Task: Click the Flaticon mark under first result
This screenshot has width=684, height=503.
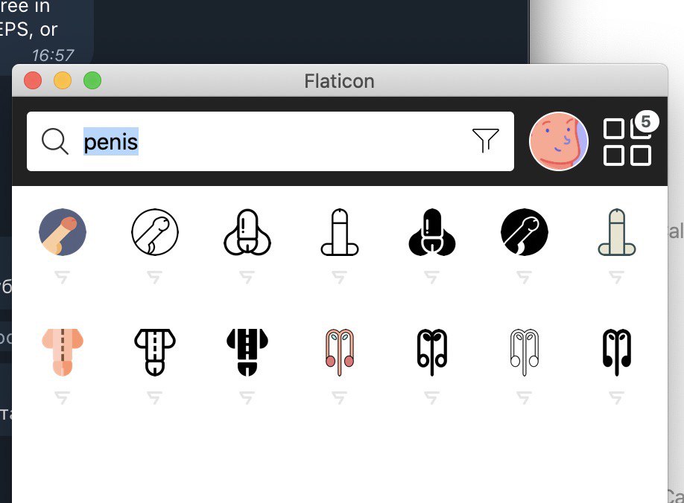Action: [x=63, y=277]
